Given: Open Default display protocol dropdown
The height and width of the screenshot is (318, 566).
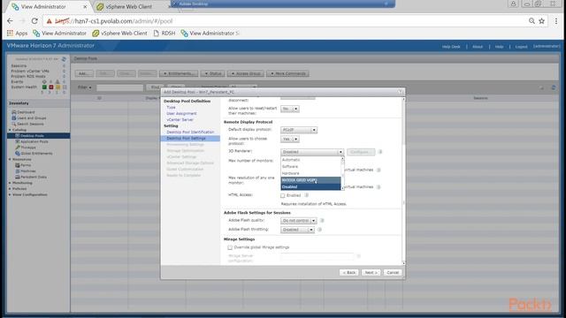Looking at the screenshot, I should tap(299, 130).
